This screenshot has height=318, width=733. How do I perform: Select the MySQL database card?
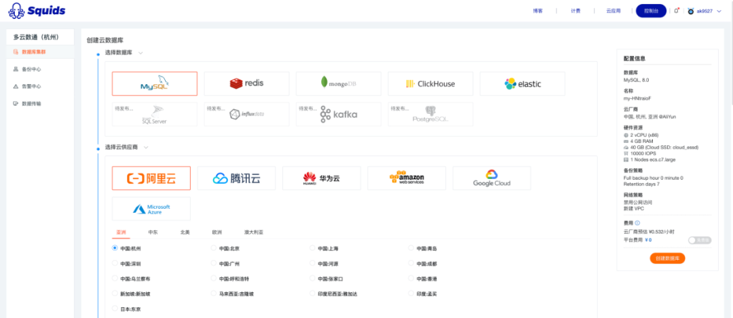(155, 83)
